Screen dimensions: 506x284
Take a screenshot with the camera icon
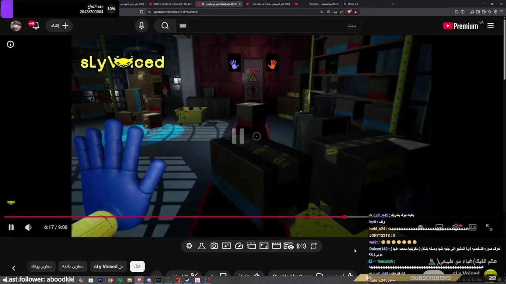pyautogui.click(x=214, y=246)
